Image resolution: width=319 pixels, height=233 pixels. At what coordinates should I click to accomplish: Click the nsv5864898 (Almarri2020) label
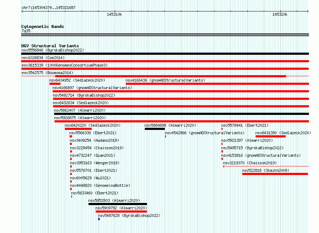(x=170, y=125)
